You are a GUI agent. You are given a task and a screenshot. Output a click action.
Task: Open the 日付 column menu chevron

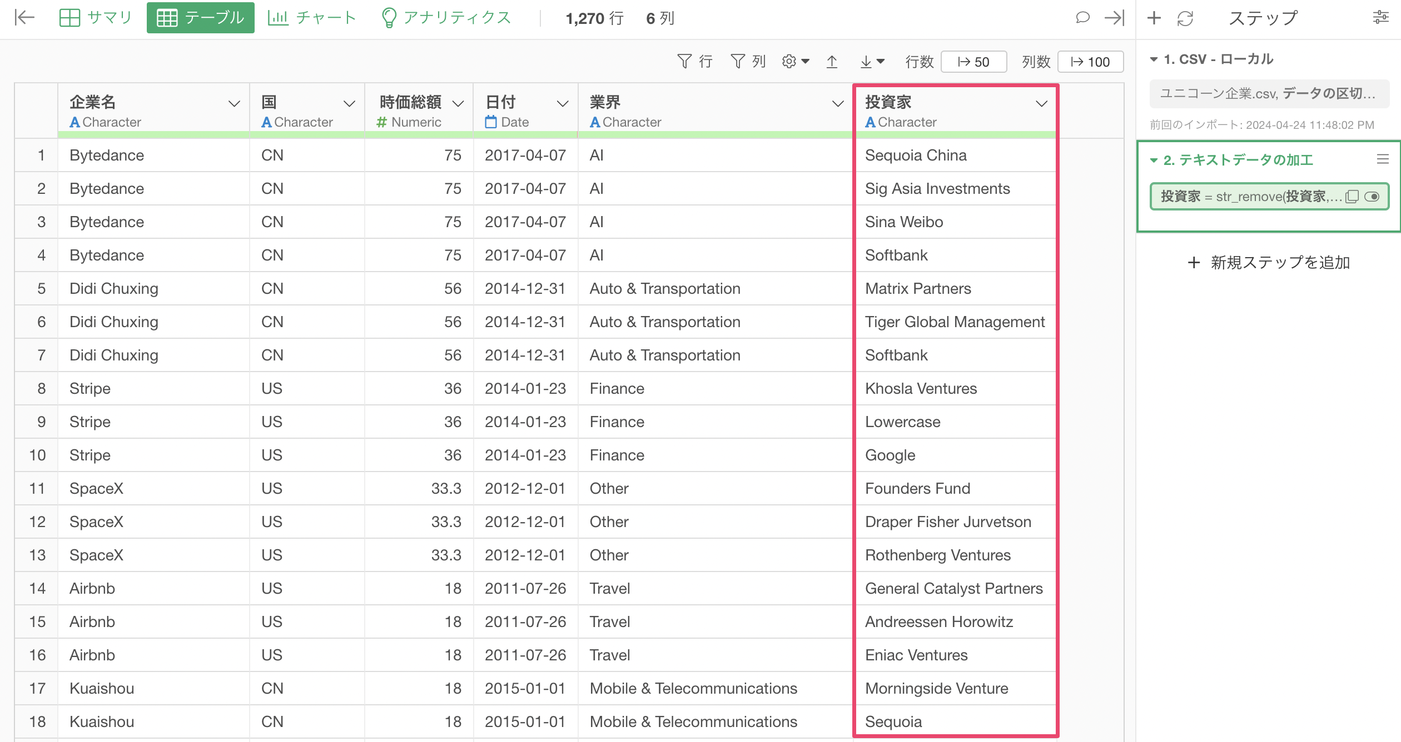pyautogui.click(x=563, y=103)
